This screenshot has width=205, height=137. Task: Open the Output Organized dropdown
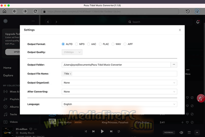point(119,82)
